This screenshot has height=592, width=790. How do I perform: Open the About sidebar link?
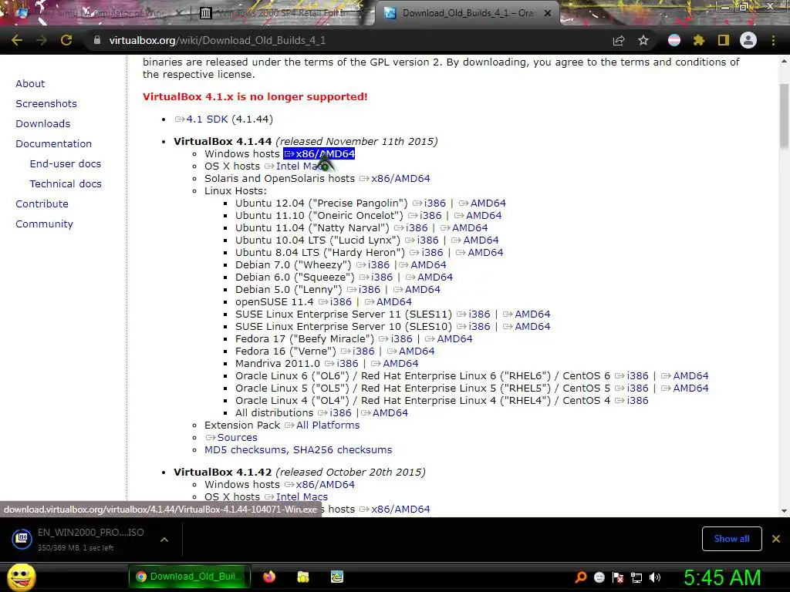coord(30,83)
